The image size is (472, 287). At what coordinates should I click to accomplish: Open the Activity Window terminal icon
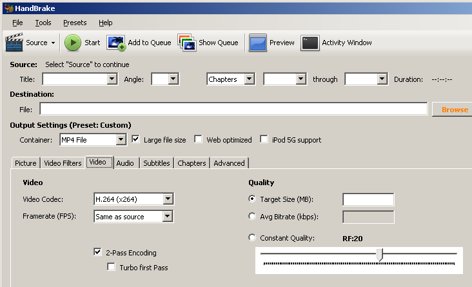[310, 43]
